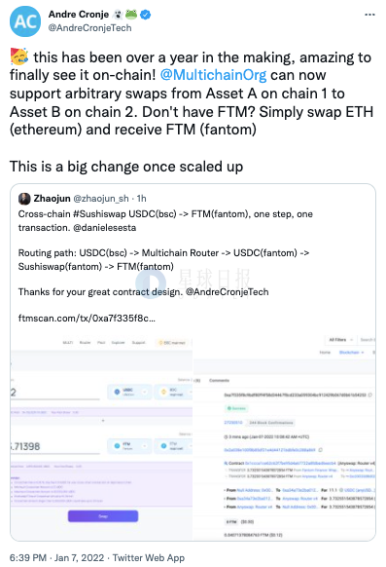386x567 pixels.
Task: Open the tweet's three-dot more menu
Action: (x=369, y=15)
